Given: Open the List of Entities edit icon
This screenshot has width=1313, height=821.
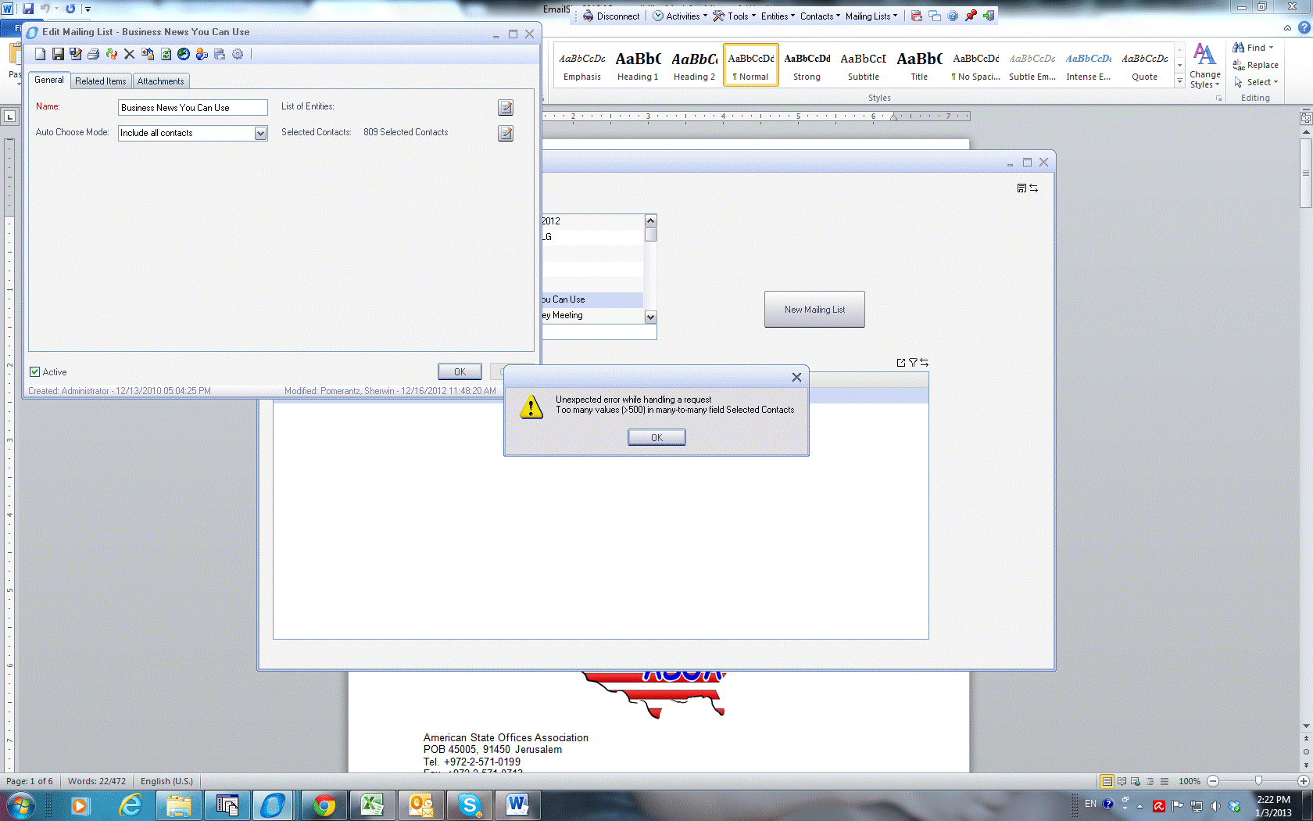Looking at the screenshot, I should tap(506, 107).
